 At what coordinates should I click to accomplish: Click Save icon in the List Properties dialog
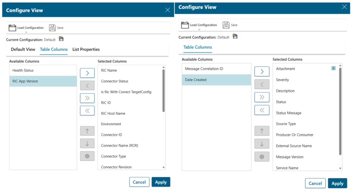53,28
